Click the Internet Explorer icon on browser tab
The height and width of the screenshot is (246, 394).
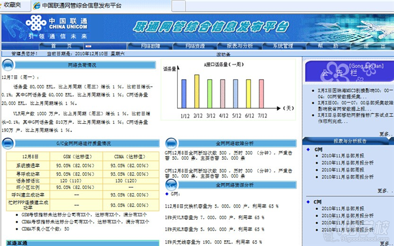click(x=37, y=6)
